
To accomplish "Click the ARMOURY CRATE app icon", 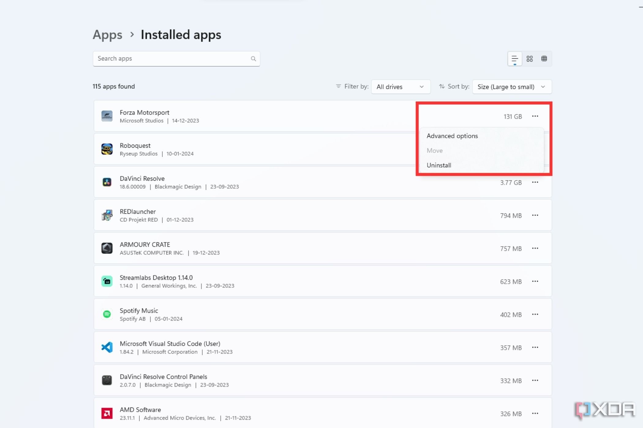I will point(107,248).
